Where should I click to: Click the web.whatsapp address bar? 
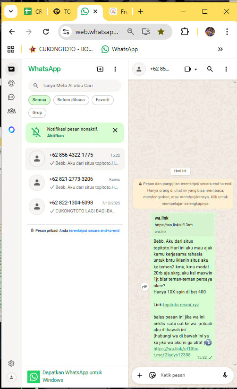pos(97,32)
